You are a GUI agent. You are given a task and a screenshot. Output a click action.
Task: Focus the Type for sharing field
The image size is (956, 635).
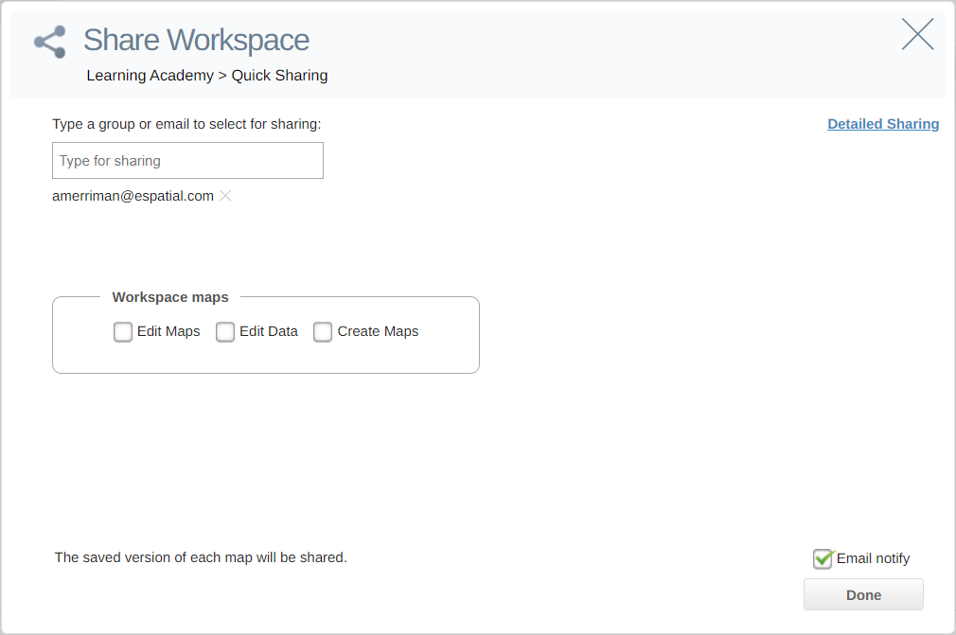187,161
